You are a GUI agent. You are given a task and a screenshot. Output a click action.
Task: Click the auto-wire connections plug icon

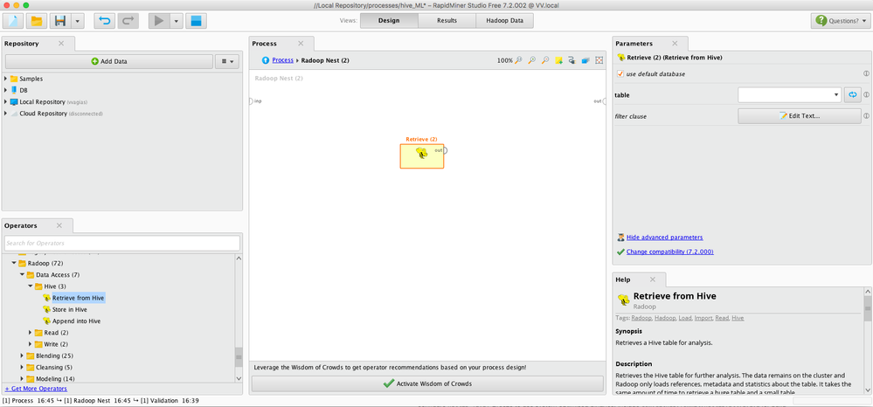coord(572,60)
